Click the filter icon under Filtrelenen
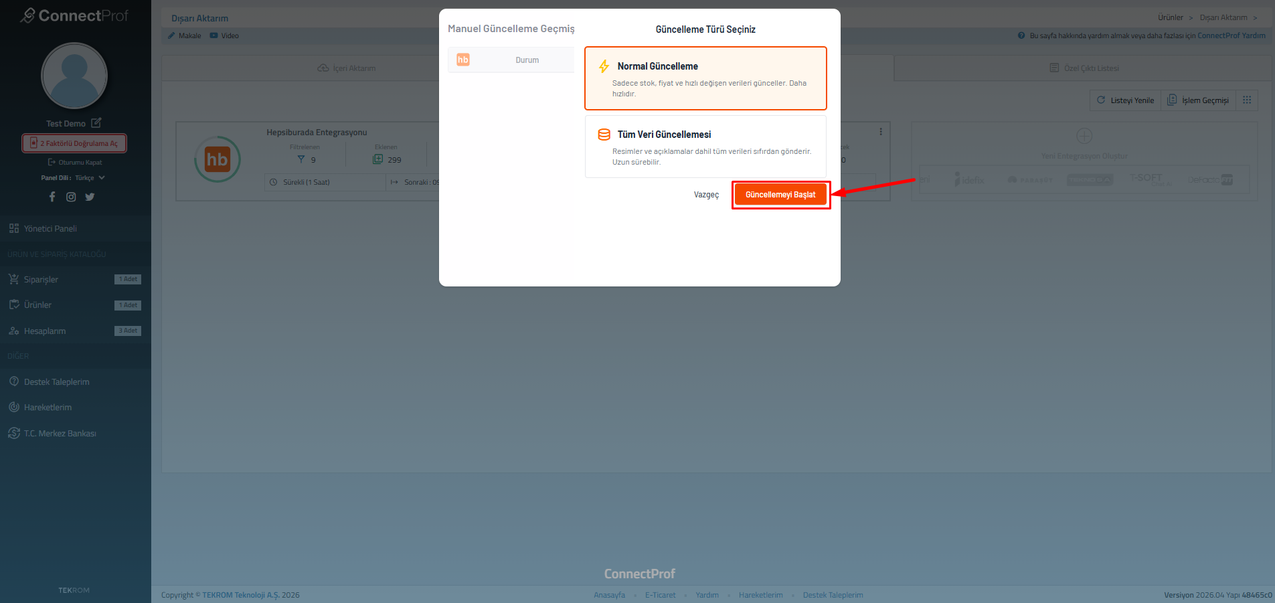Image resolution: width=1275 pixels, height=603 pixels. [x=301, y=159]
